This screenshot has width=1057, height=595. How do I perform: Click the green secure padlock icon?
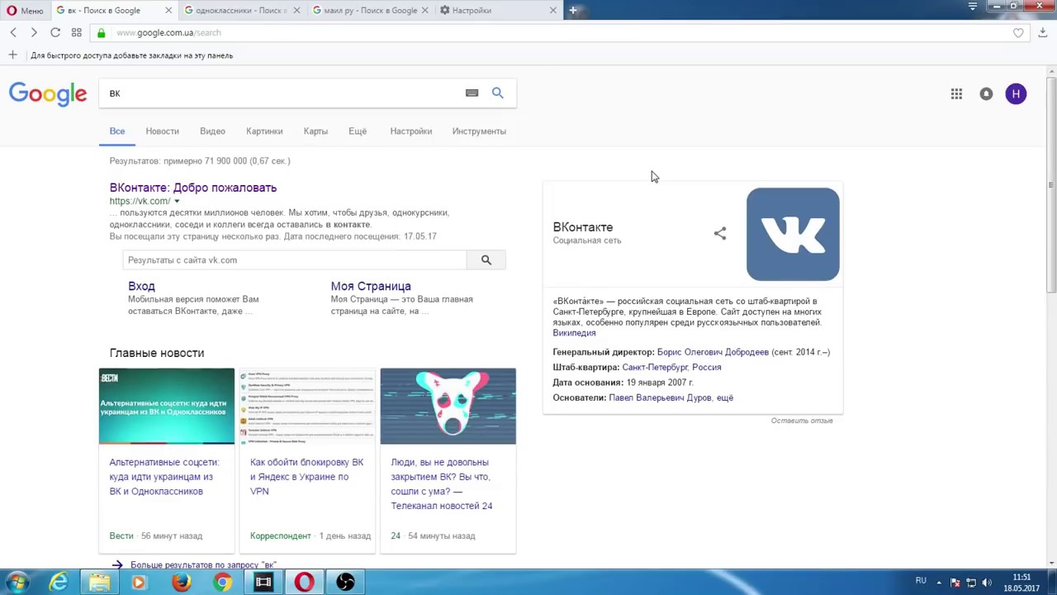101,32
